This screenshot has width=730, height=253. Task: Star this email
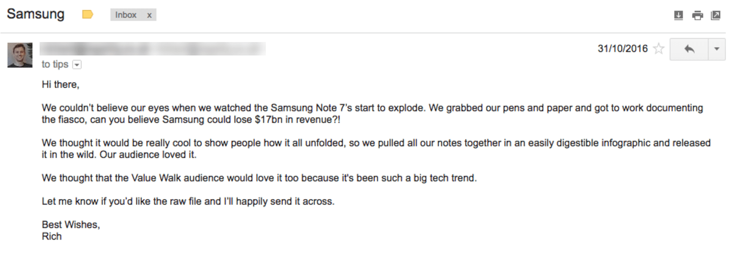659,49
